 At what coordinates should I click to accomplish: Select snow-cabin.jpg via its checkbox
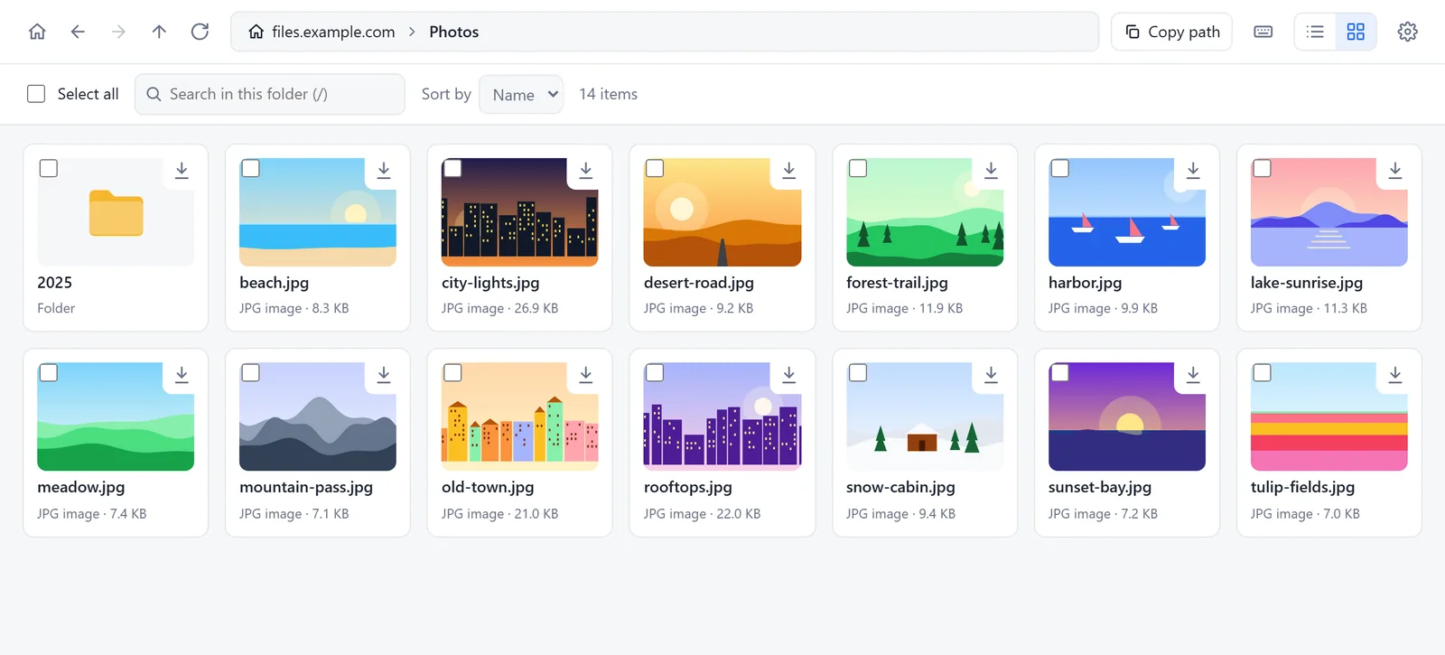pyautogui.click(x=858, y=372)
